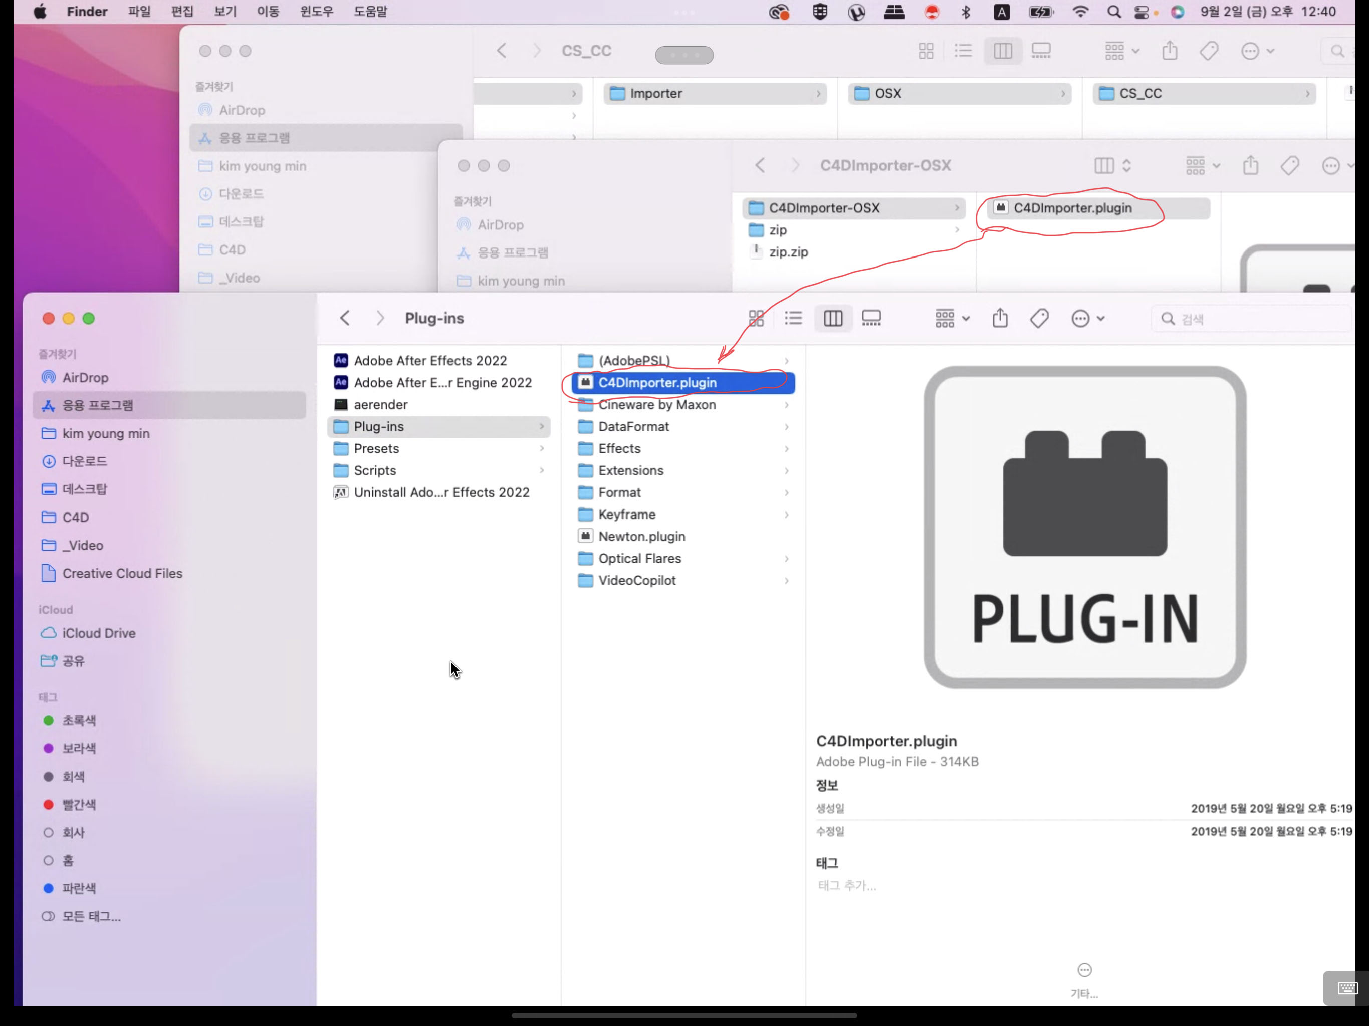The height and width of the screenshot is (1026, 1369).
Task: Click 보기 menu in menu bar
Action: click(x=223, y=11)
